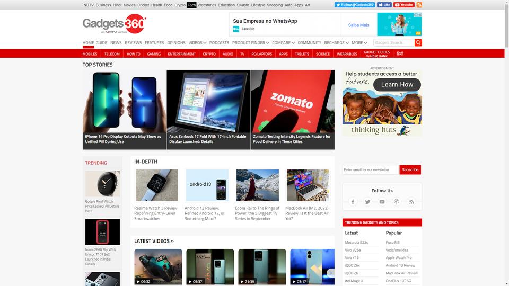Viewport: 509px width, 286px height.
Task: Select PC/Laptops in the red category bar
Action: [x=261, y=54]
